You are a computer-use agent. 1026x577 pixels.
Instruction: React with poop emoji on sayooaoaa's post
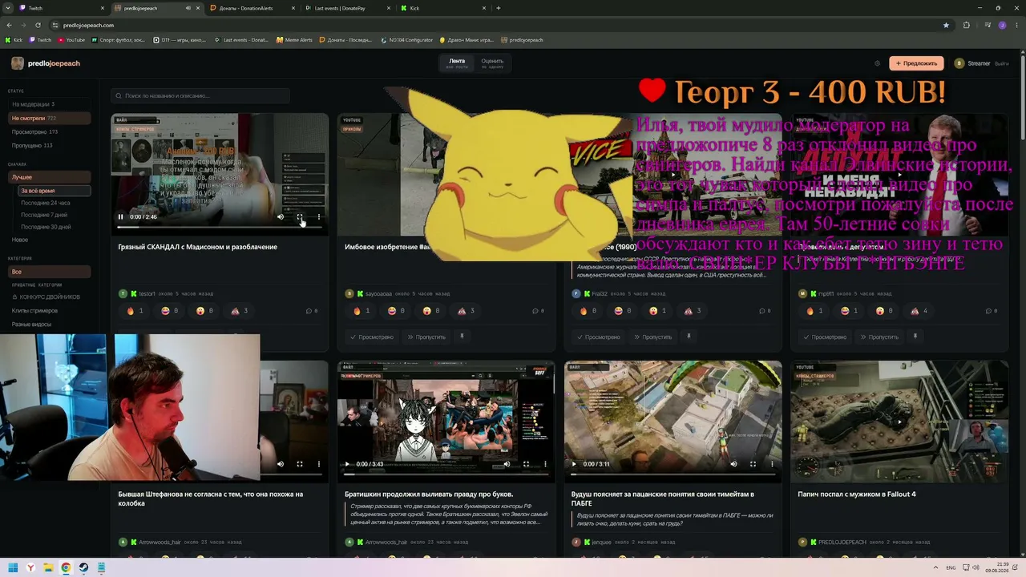[467, 311]
